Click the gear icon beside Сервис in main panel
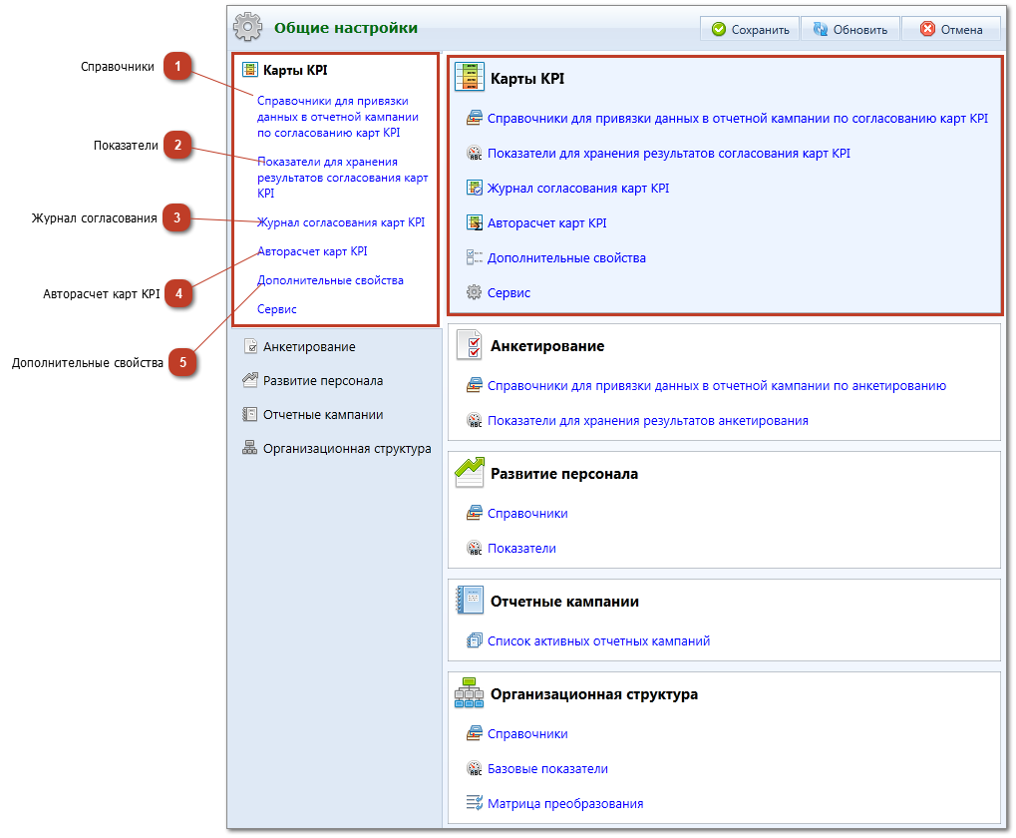This screenshot has height=838, width=1016. pos(475,293)
